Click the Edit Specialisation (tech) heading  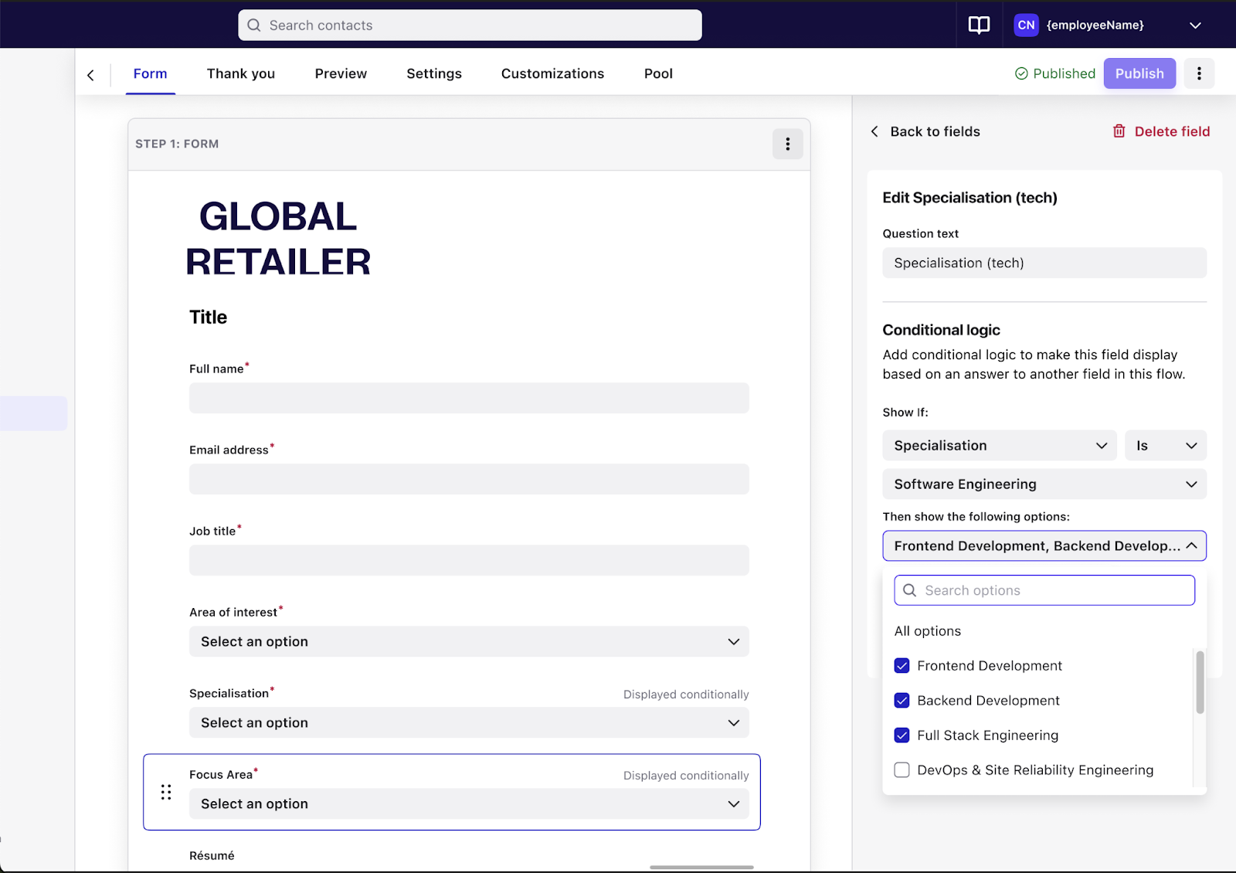[969, 198]
